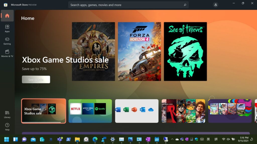
Task: Open the Home page in sidebar
Action: pyautogui.click(x=7, y=16)
